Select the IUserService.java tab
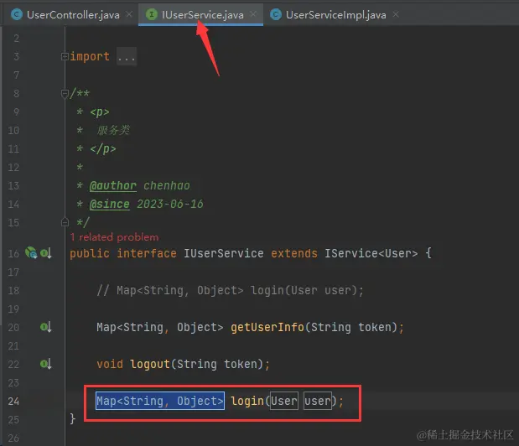Viewport: 519px width, 446px height. tap(202, 15)
